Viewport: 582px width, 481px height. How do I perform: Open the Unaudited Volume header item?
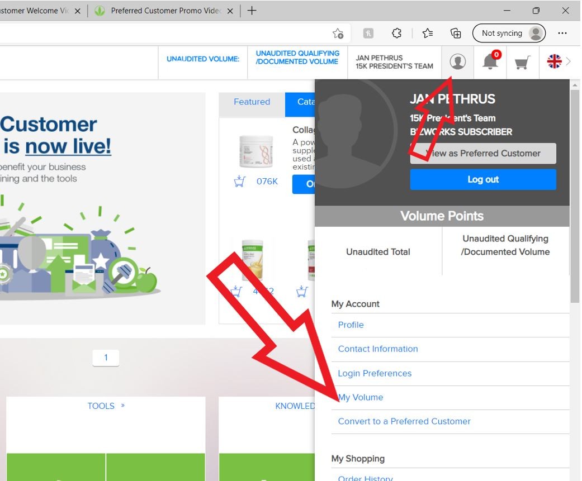(203, 59)
